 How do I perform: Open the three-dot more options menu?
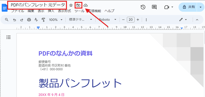click(146, 20)
